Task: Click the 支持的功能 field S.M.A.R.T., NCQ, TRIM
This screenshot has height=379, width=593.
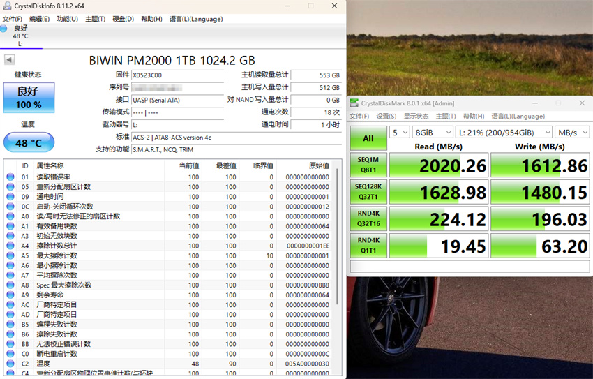Action: [237, 150]
